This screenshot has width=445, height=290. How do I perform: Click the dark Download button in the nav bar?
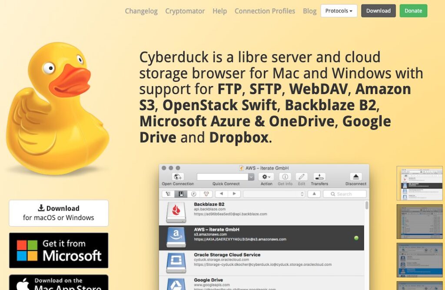pyautogui.click(x=379, y=11)
